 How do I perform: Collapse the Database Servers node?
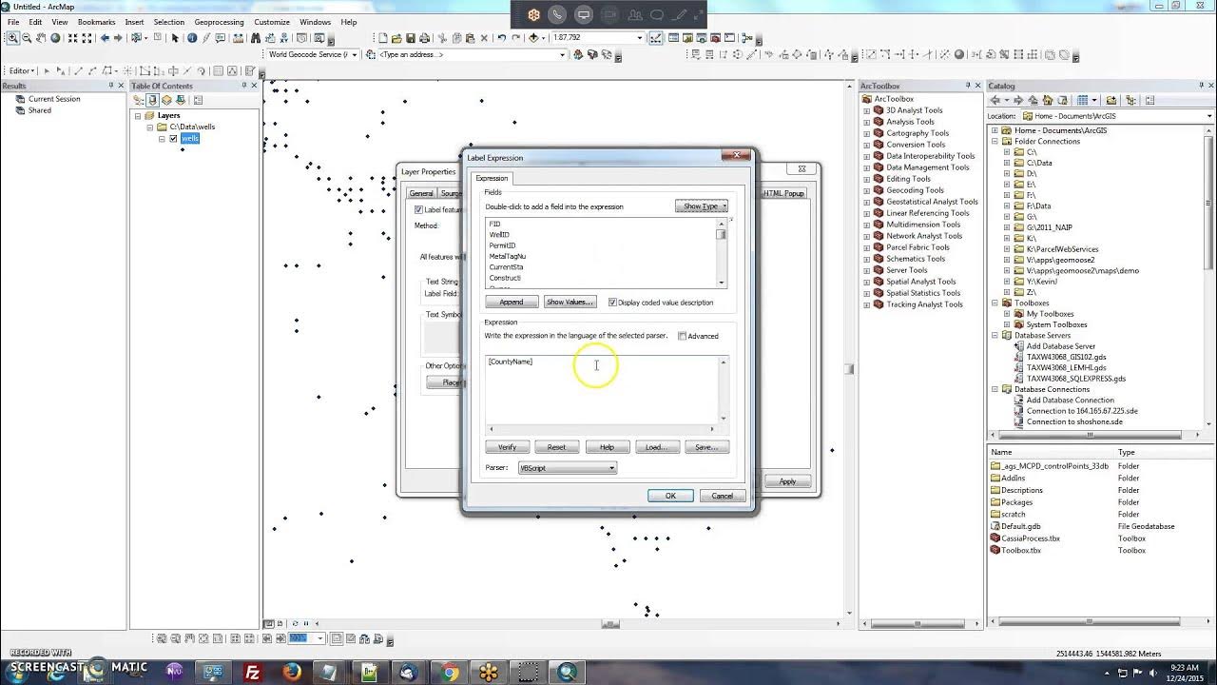pos(995,335)
